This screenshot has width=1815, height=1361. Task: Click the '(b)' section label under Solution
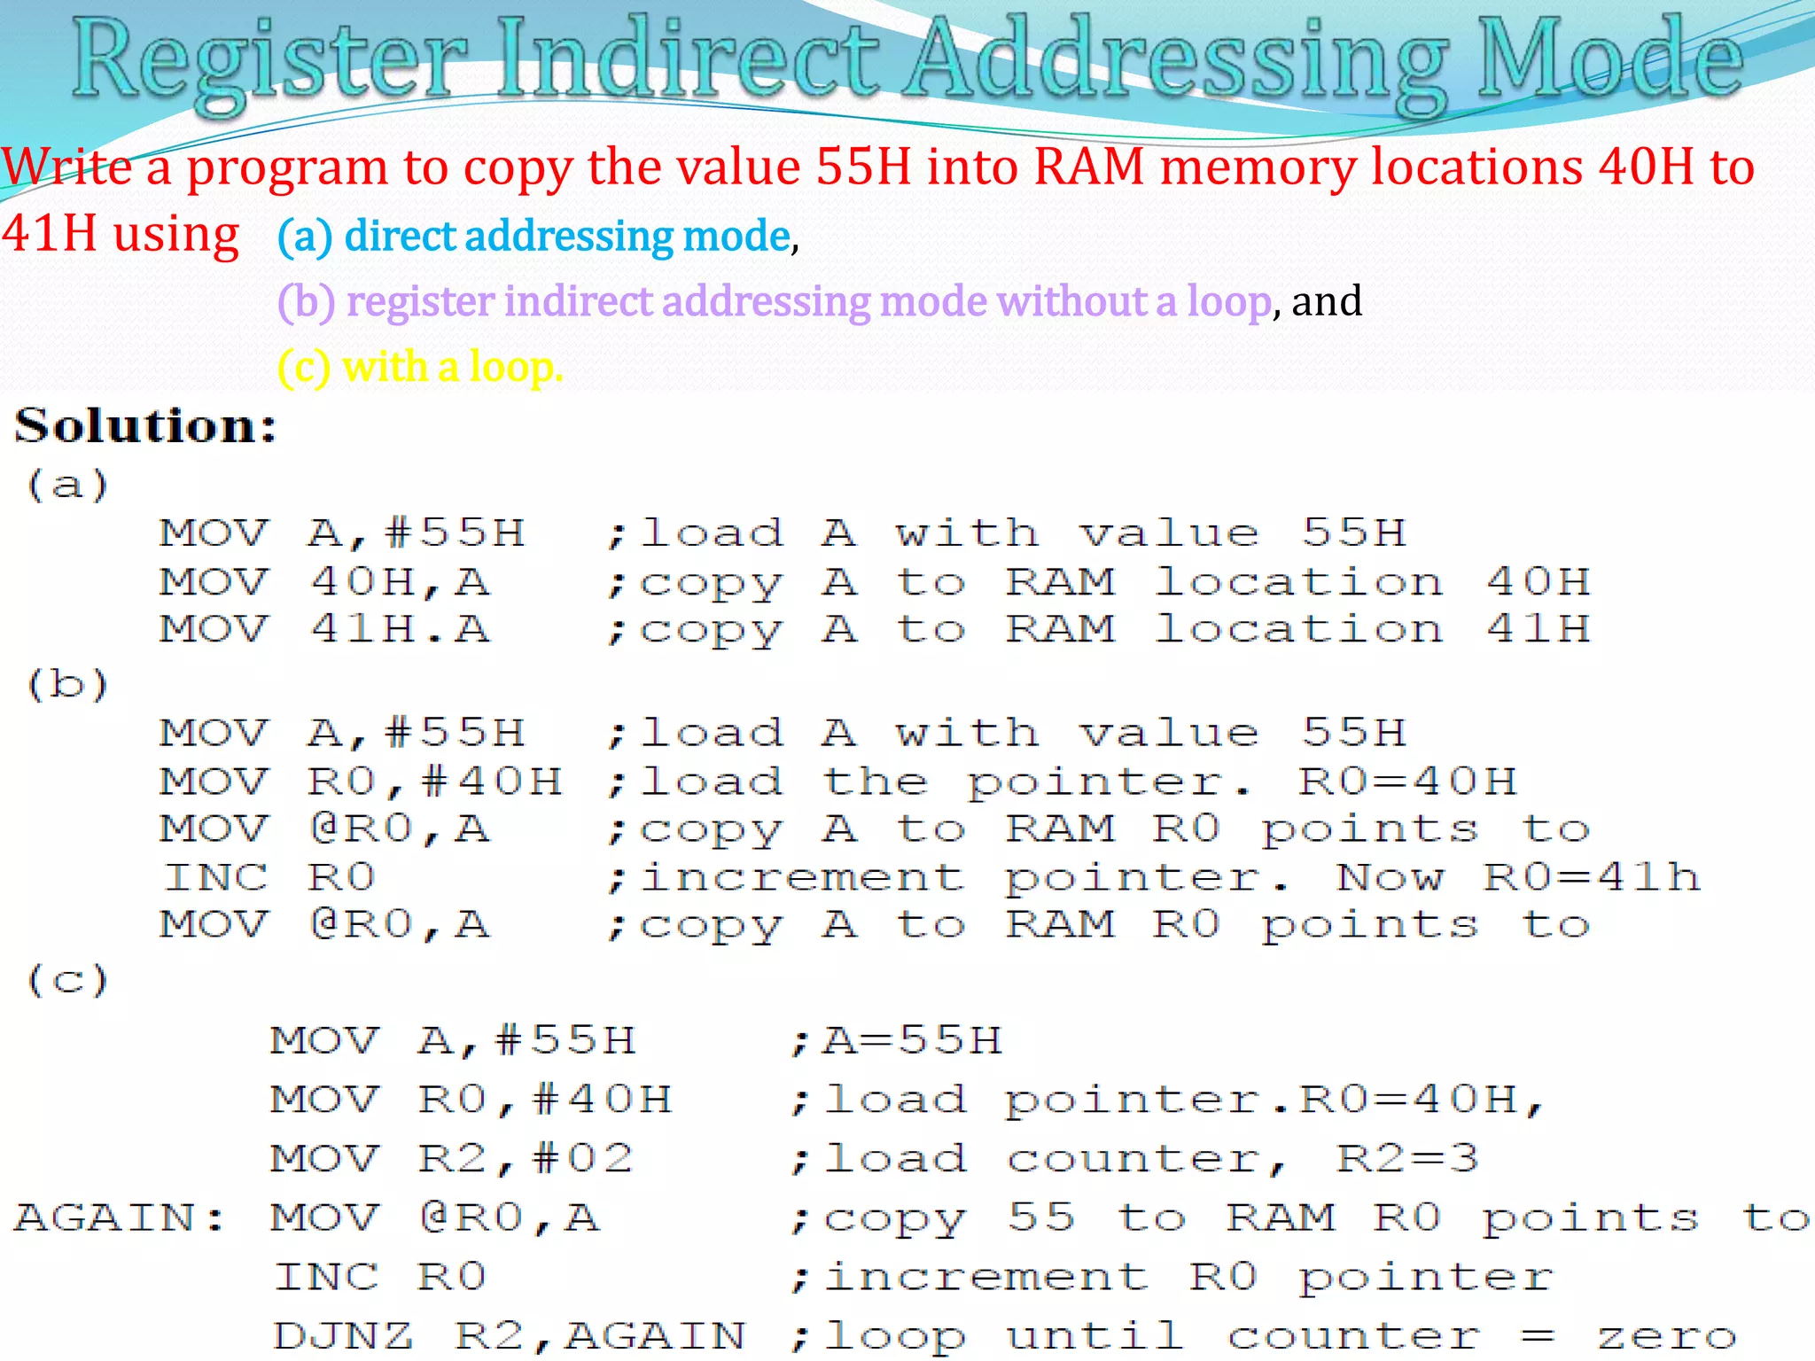[x=68, y=685]
